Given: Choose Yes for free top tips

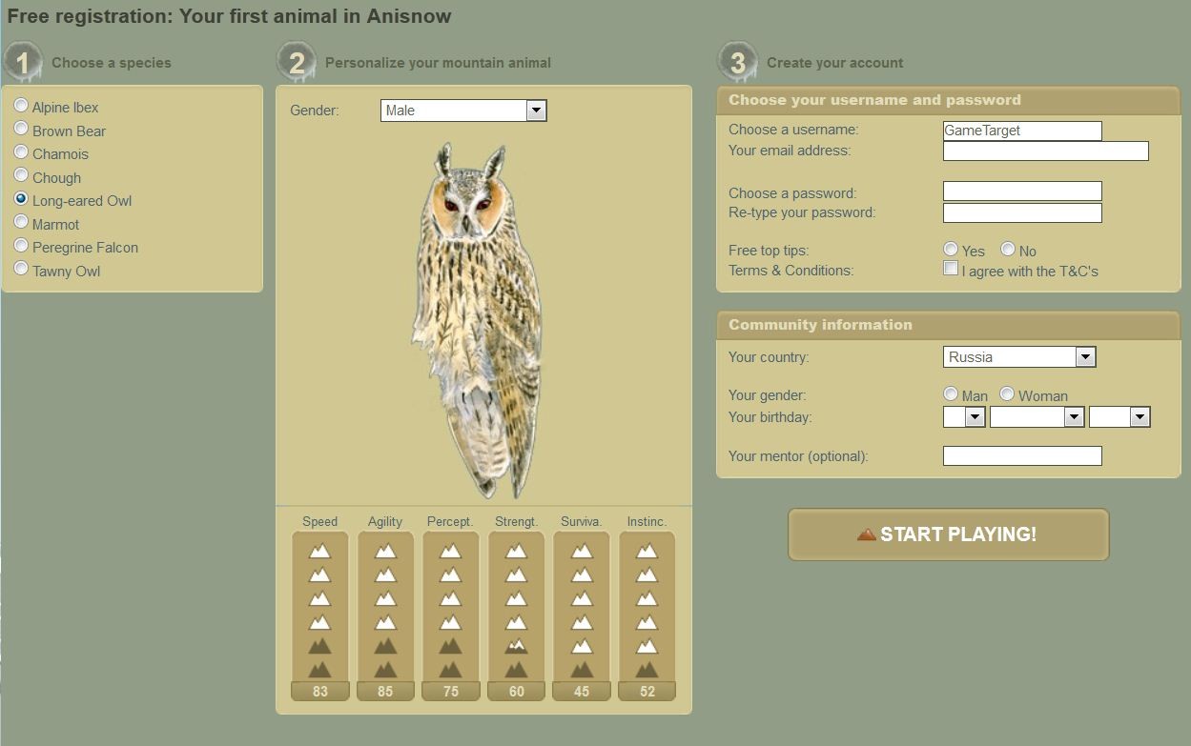Looking at the screenshot, I should (951, 249).
